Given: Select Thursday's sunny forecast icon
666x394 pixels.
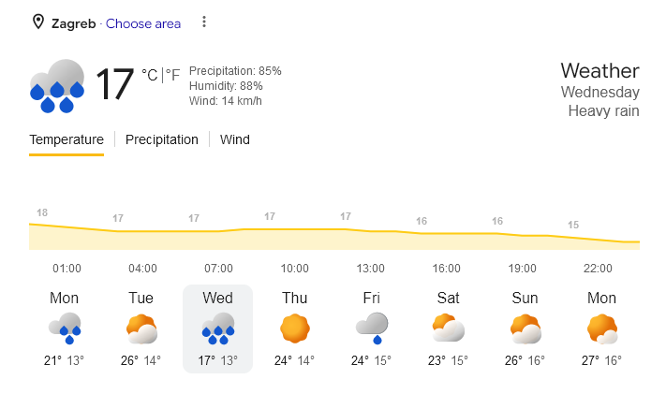Looking at the screenshot, I should 295,328.
